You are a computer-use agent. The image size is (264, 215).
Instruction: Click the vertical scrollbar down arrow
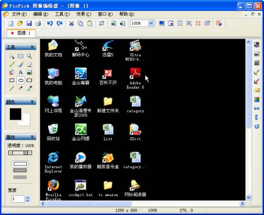pyautogui.click(x=249, y=197)
